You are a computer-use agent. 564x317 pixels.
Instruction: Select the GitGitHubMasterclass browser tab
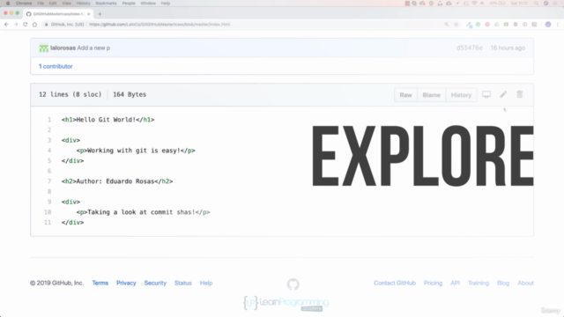58,14
